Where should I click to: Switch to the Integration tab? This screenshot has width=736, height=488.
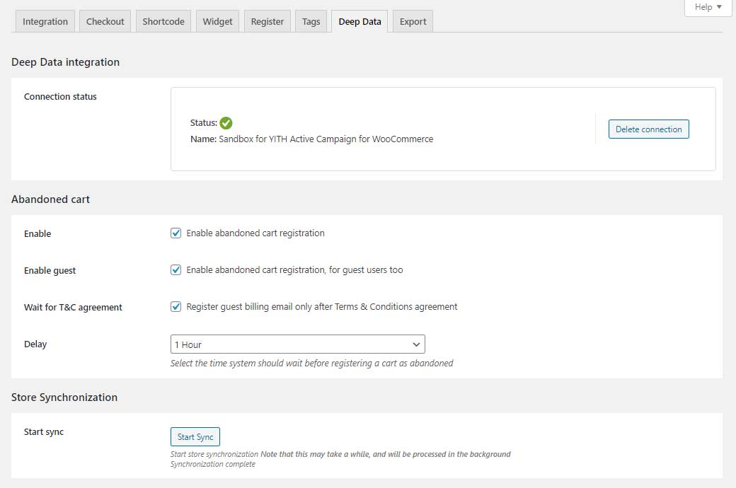pyautogui.click(x=45, y=21)
